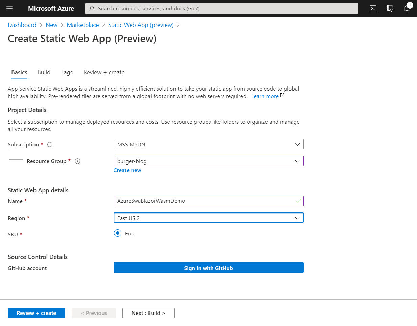Open Cloud Shell from the top bar

point(373,8)
